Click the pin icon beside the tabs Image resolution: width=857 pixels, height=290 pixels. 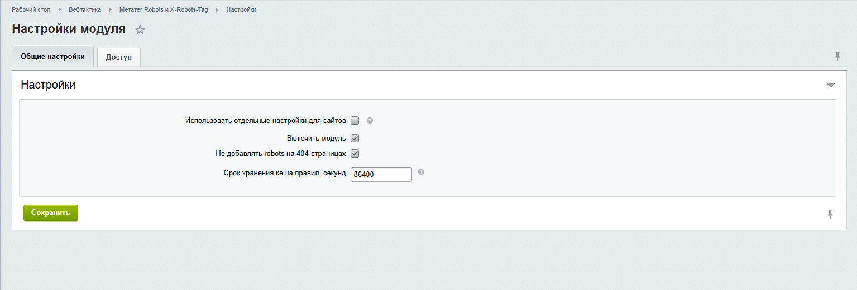click(837, 56)
